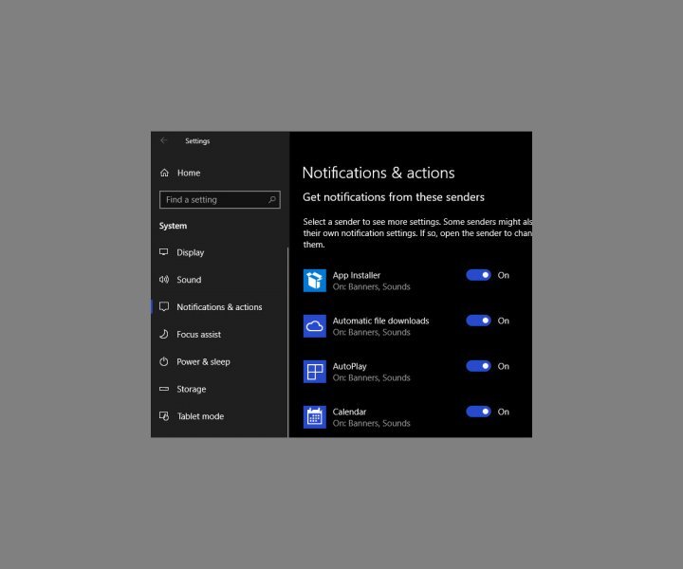This screenshot has height=569, width=683.
Task: Click the Notifications & actions sidebar icon
Action: [164, 307]
